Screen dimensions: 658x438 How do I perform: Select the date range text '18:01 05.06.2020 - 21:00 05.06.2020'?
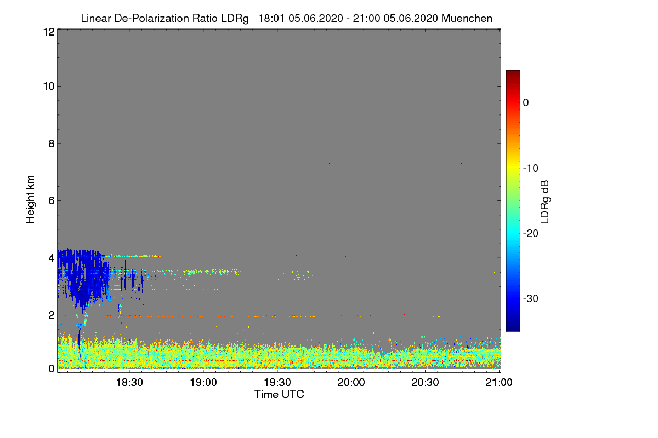pos(348,18)
